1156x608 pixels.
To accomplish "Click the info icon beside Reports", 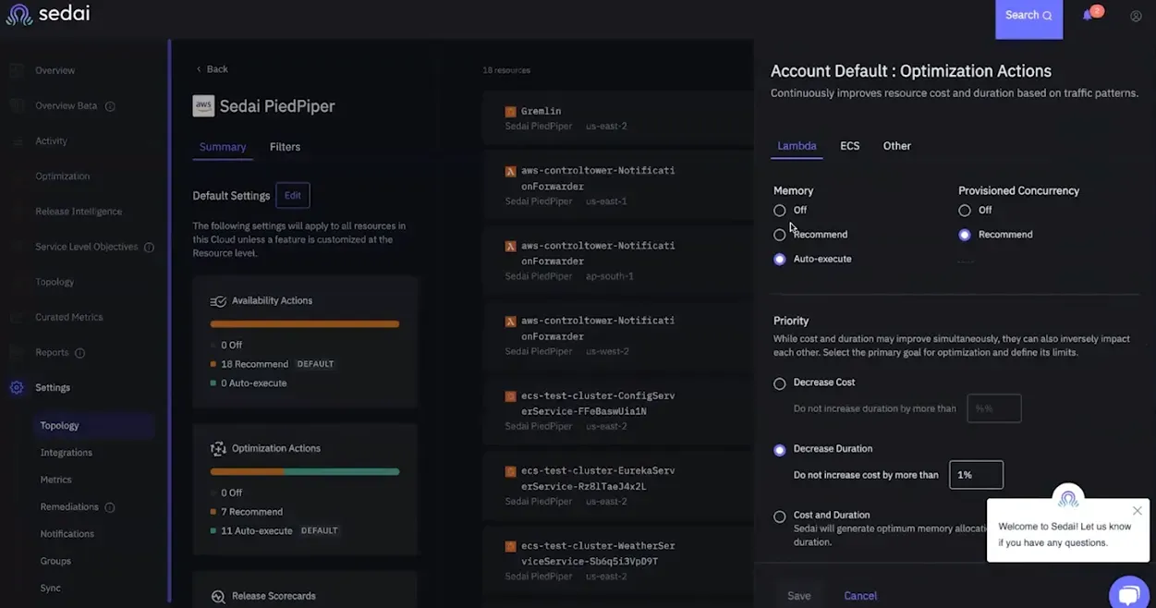I will pos(79,353).
